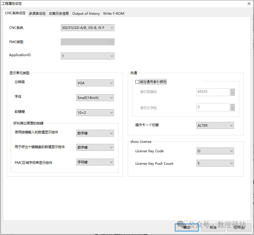Open the 收集历史信息 tab
This screenshot has height=235, width=254.
(59, 13)
